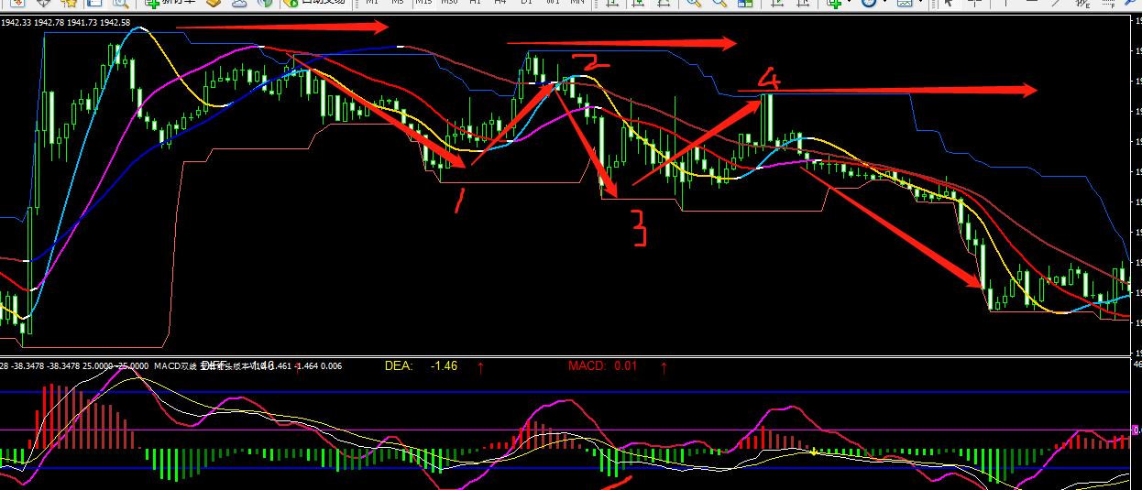Select the equidistant channel tool
The height and width of the screenshot is (490, 1142).
pos(1083,3)
